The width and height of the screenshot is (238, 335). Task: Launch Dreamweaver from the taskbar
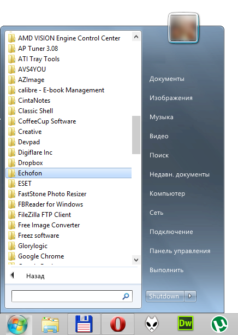click(186, 323)
